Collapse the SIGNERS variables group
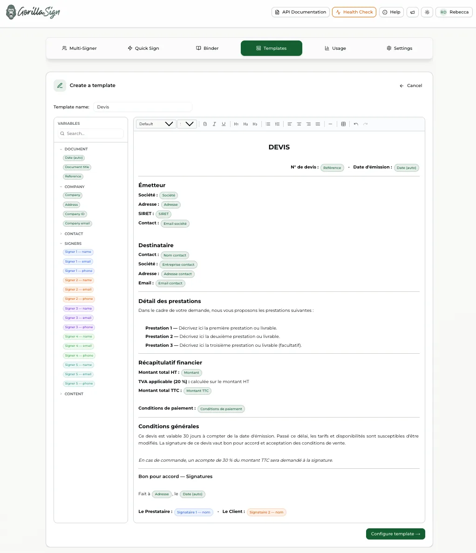 pyautogui.click(x=72, y=243)
